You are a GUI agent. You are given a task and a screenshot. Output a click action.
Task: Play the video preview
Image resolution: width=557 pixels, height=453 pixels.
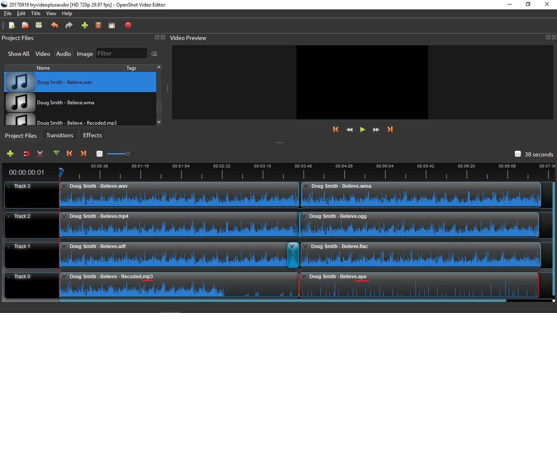pos(362,130)
